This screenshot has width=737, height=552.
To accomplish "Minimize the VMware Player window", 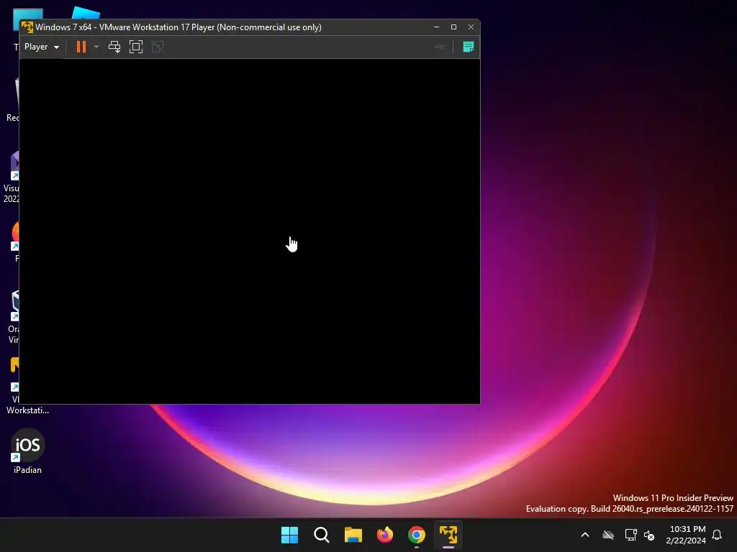I will pos(436,27).
